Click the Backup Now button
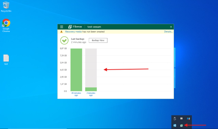The width and height of the screenshot is (218, 129). click(98, 40)
